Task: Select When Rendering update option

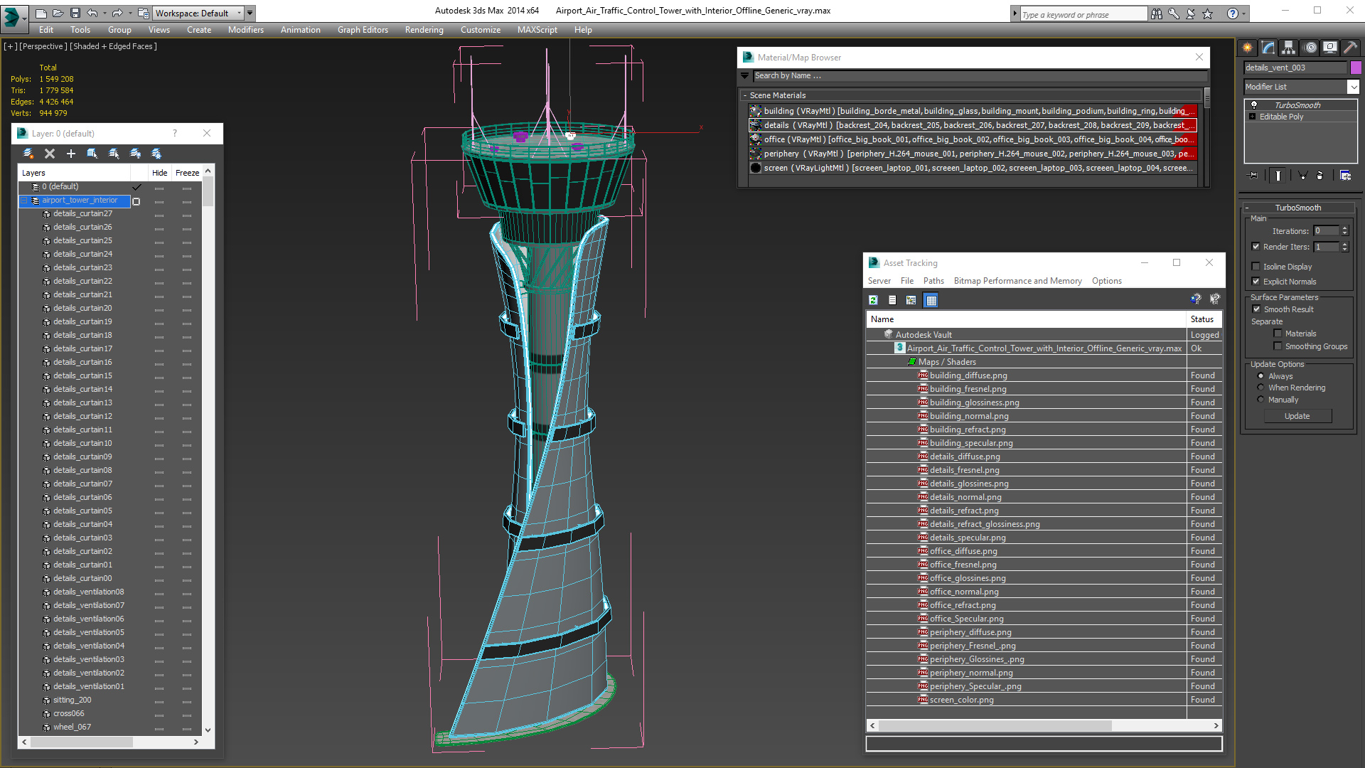Action: (1261, 388)
